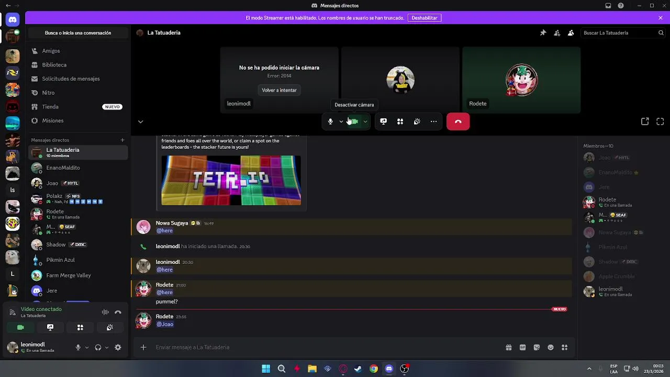This screenshot has height=377, width=670.
Task: Pop out the call window
Action: pos(645,121)
